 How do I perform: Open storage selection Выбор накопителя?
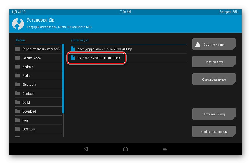[214, 131]
